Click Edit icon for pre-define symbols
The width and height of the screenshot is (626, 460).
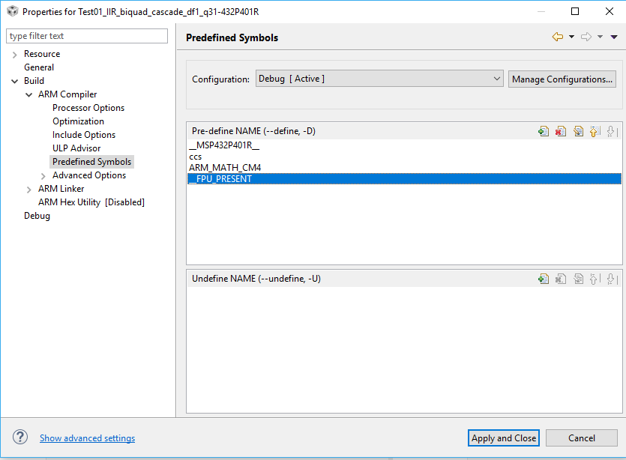[578, 131]
